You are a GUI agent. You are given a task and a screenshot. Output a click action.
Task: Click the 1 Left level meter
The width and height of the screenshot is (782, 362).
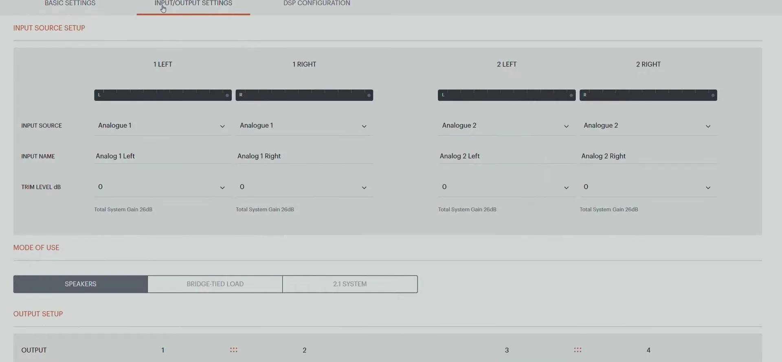click(163, 95)
